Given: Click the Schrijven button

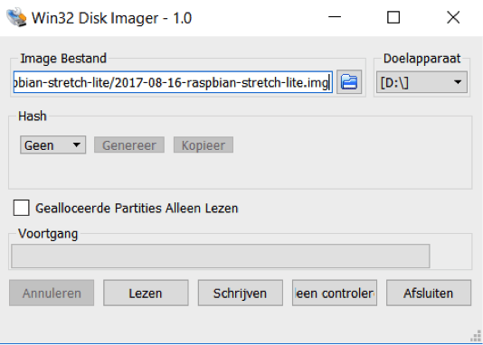Looking at the screenshot, I should coord(241,293).
